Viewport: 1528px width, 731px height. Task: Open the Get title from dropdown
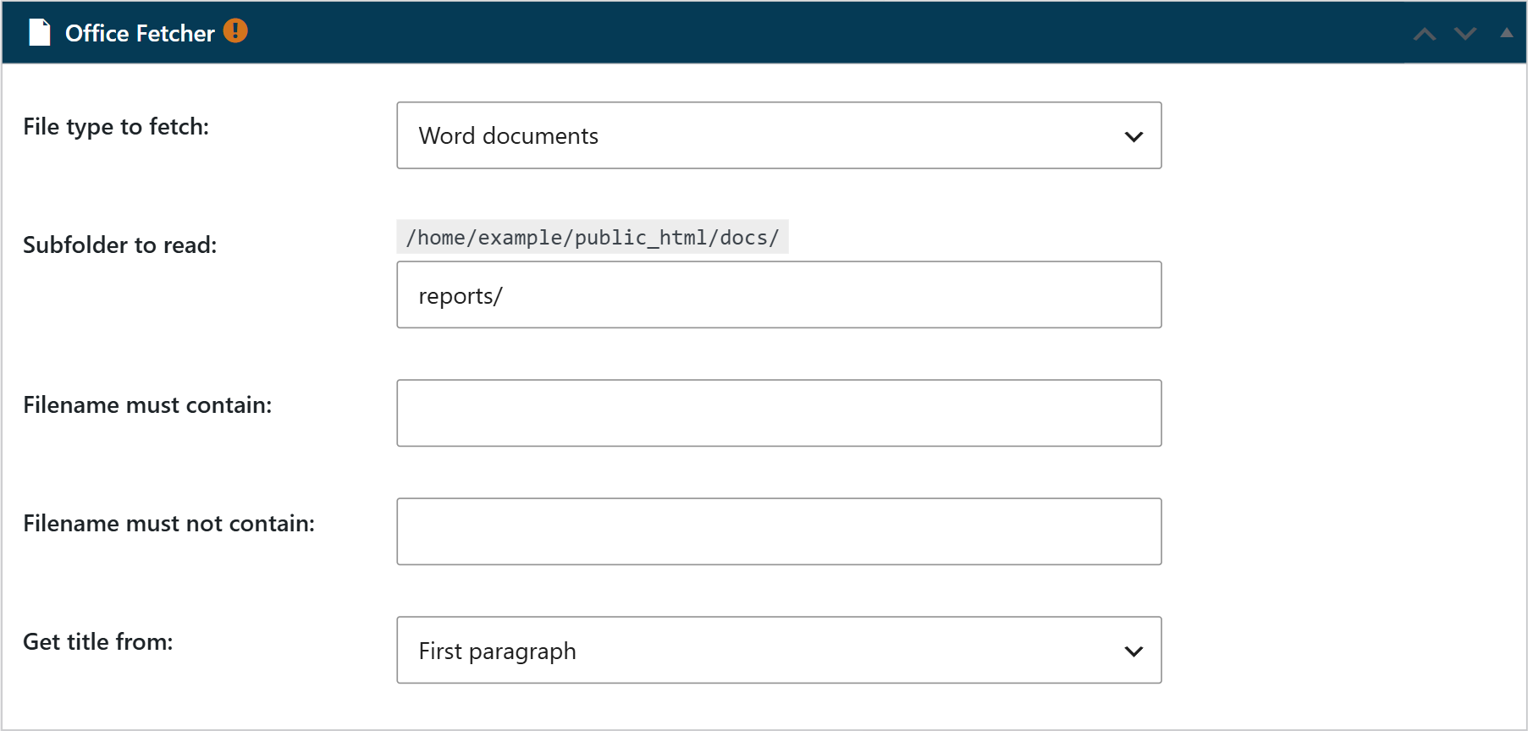tap(779, 650)
